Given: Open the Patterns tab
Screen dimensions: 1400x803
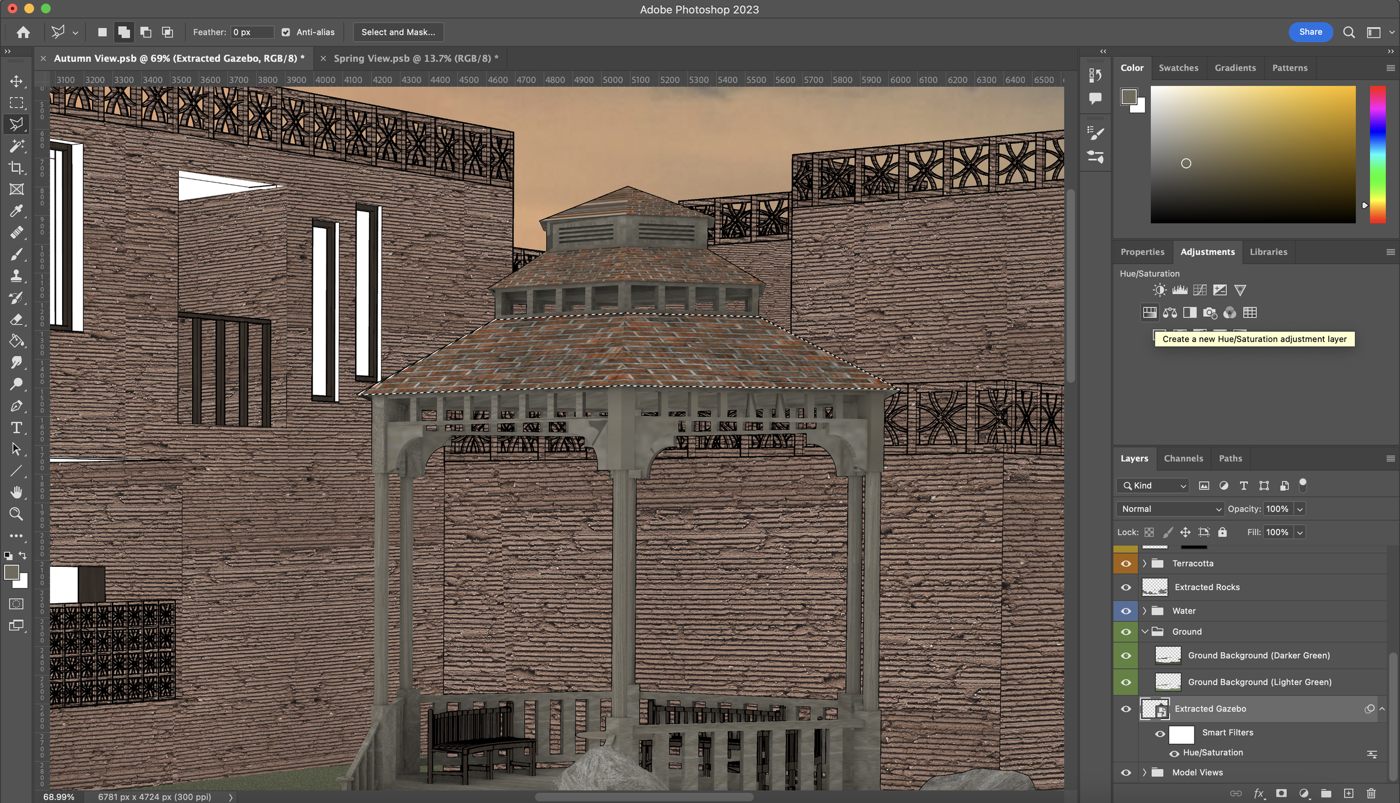Looking at the screenshot, I should click(1290, 68).
